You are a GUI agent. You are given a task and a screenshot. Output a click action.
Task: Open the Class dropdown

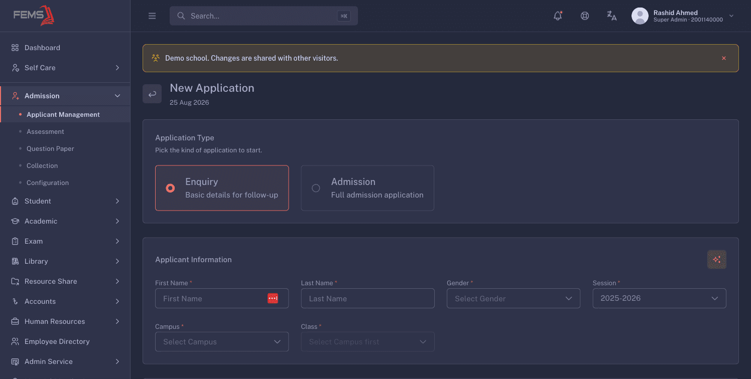pos(367,342)
